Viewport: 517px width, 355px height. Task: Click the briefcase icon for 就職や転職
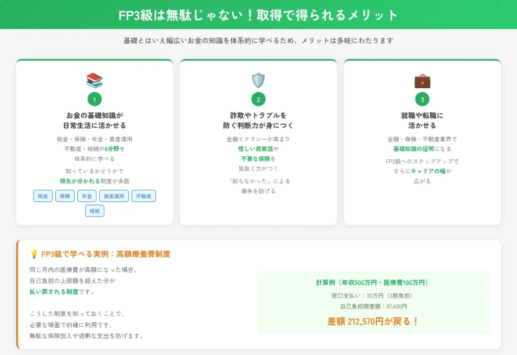tap(422, 81)
